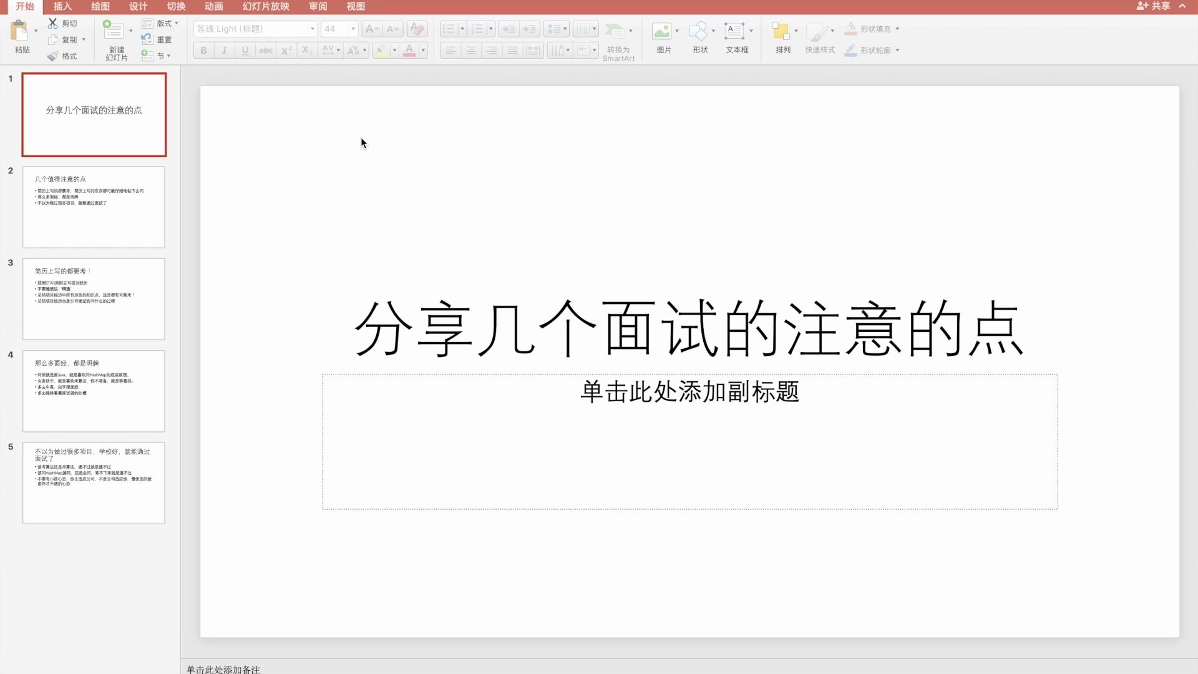Click the Arrange (排列) icon
Image resolution: width=1198 pixels, height=674 pixels.
(x=781, y=31)
